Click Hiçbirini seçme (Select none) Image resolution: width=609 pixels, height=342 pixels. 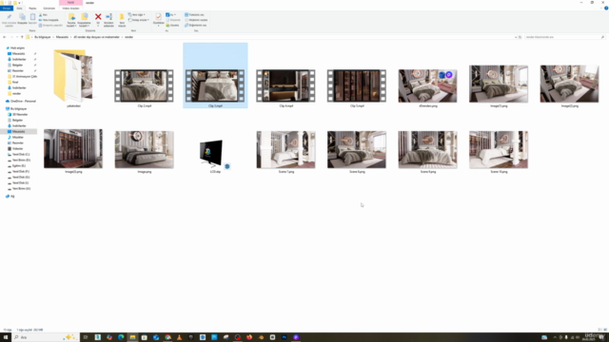pos(196,20)
